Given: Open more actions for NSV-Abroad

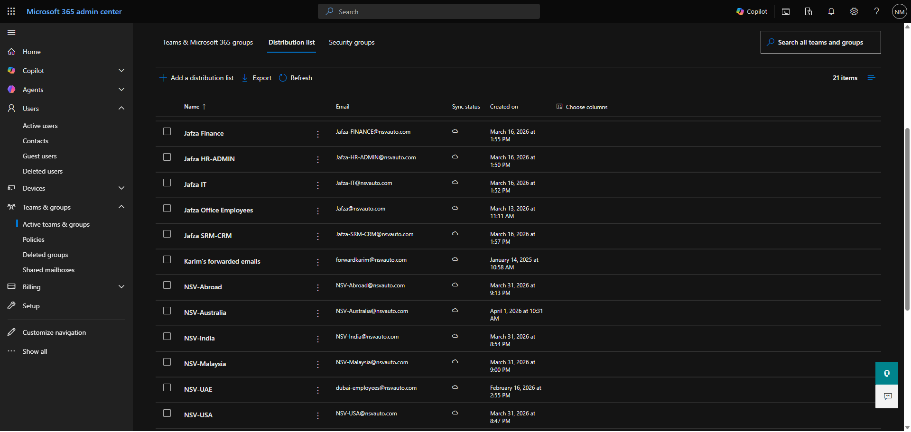Looking at the screenshot, I should coord(318,288).
